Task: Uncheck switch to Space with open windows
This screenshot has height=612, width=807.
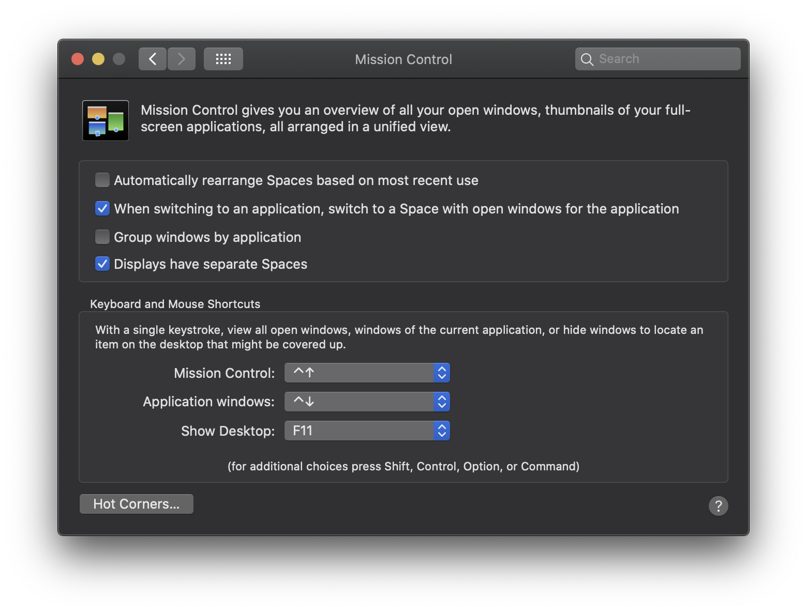Action: click(102, 208)
